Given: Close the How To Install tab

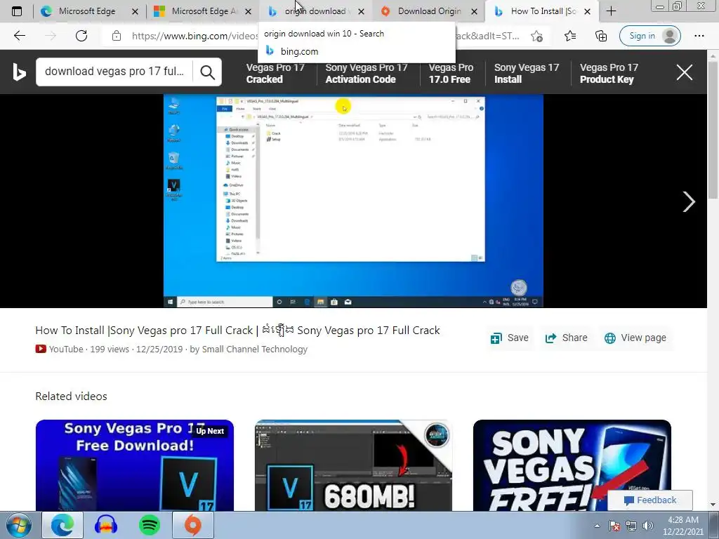Looking at the screenshot, I should pos(588,11).
